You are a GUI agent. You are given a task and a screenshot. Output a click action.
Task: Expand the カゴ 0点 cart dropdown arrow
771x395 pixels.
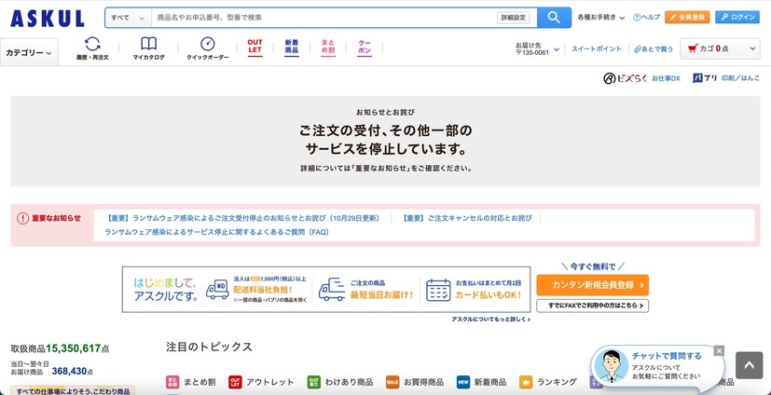[x=752, y=48]
